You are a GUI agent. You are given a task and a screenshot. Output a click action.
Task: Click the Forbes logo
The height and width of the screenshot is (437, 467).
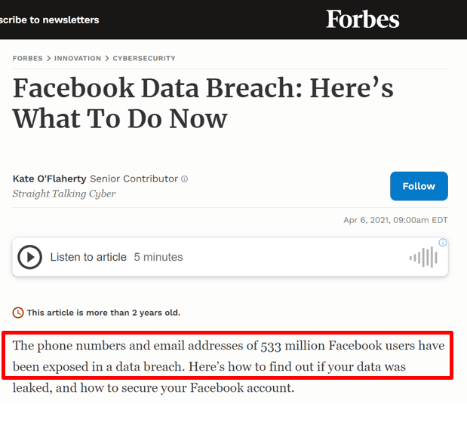click(362, 19)
